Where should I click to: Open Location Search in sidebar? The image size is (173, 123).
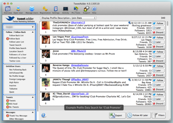pyautogui.click(x=16, y=51)
